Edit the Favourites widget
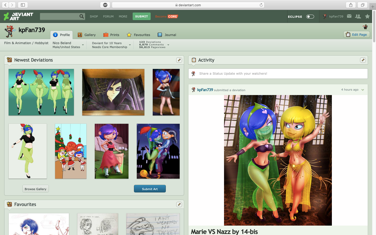This screenshot has width=376, height=235. (x=179, y=204)
